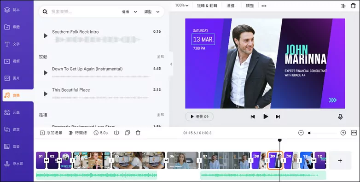360x182 pixels.
Task: Open the 媒體 media sidebar tab
Action: point(17,27)
